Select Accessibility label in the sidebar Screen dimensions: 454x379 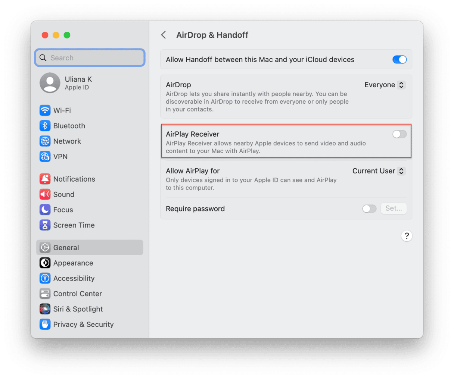click(x=74, y=278)
